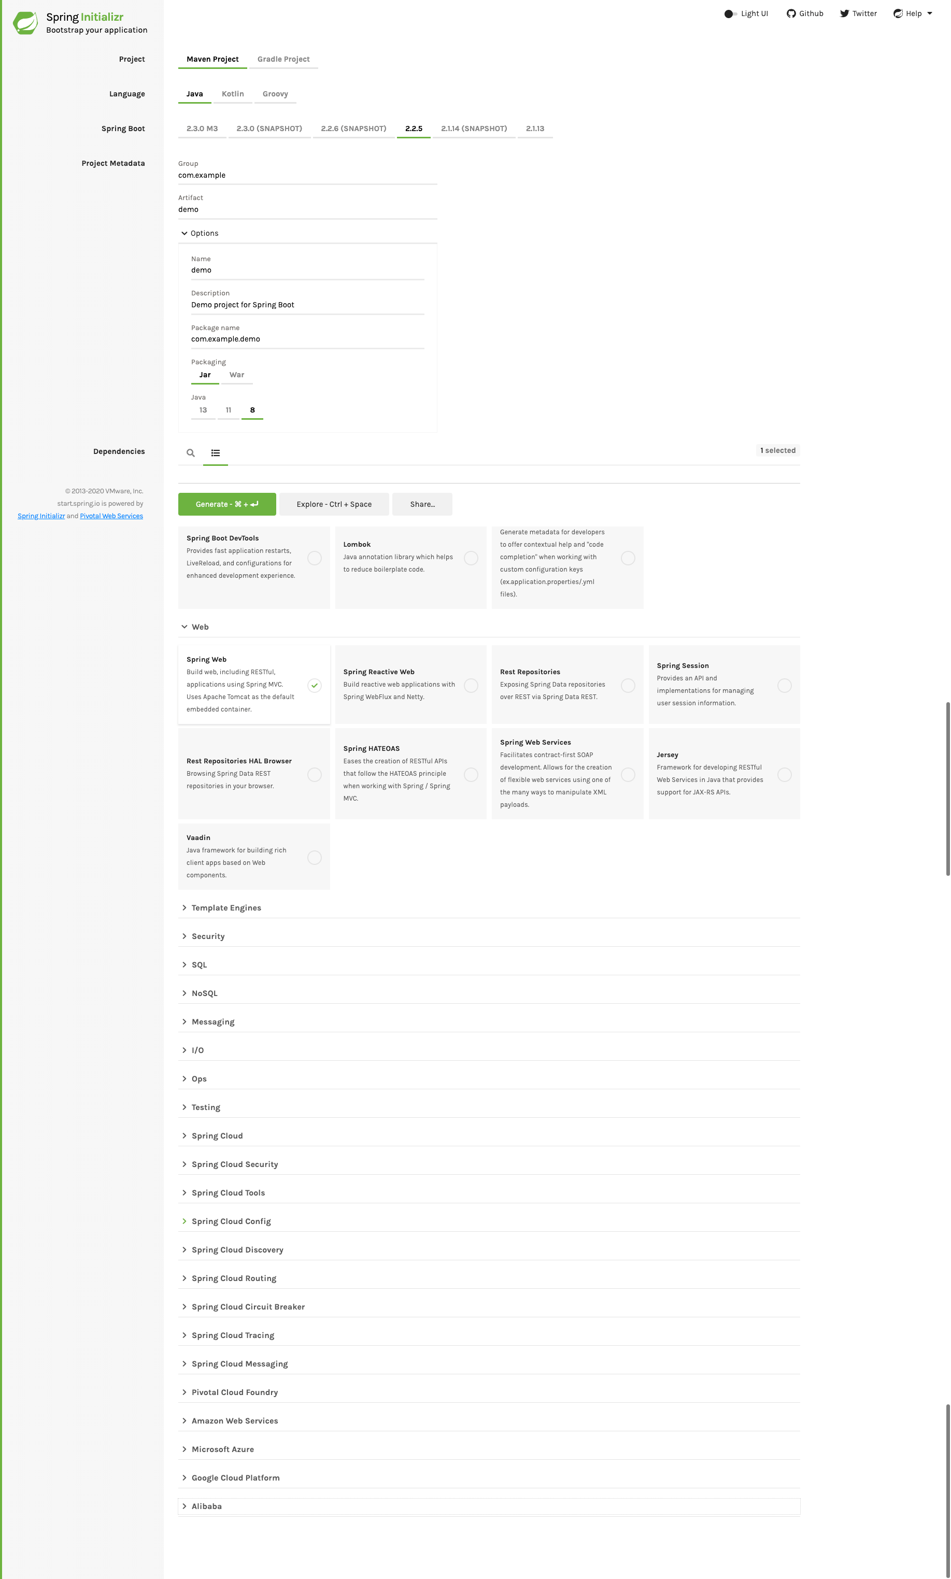
Task: Click the Group input field
Action: (308, 176)
